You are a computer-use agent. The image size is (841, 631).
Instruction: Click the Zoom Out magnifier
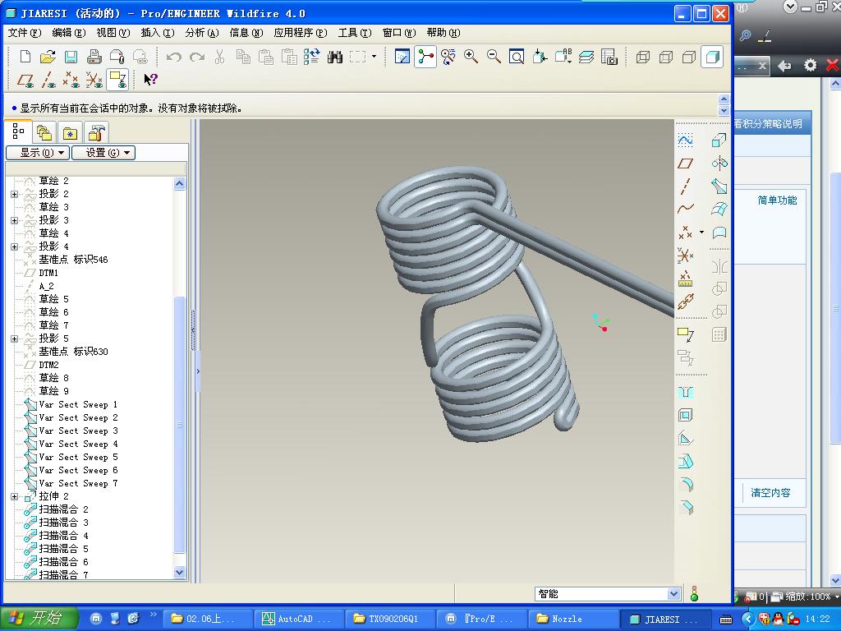(x=494, y=57)
